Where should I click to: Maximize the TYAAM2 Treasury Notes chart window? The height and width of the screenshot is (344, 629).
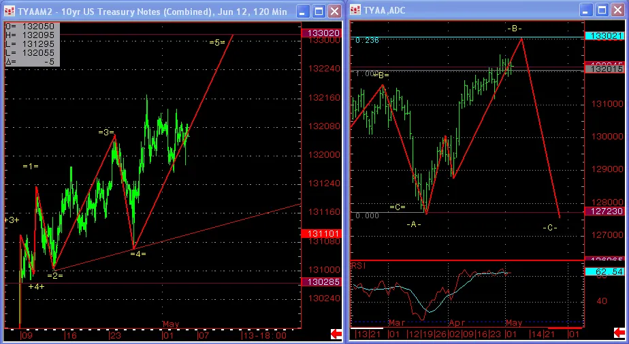318,11
